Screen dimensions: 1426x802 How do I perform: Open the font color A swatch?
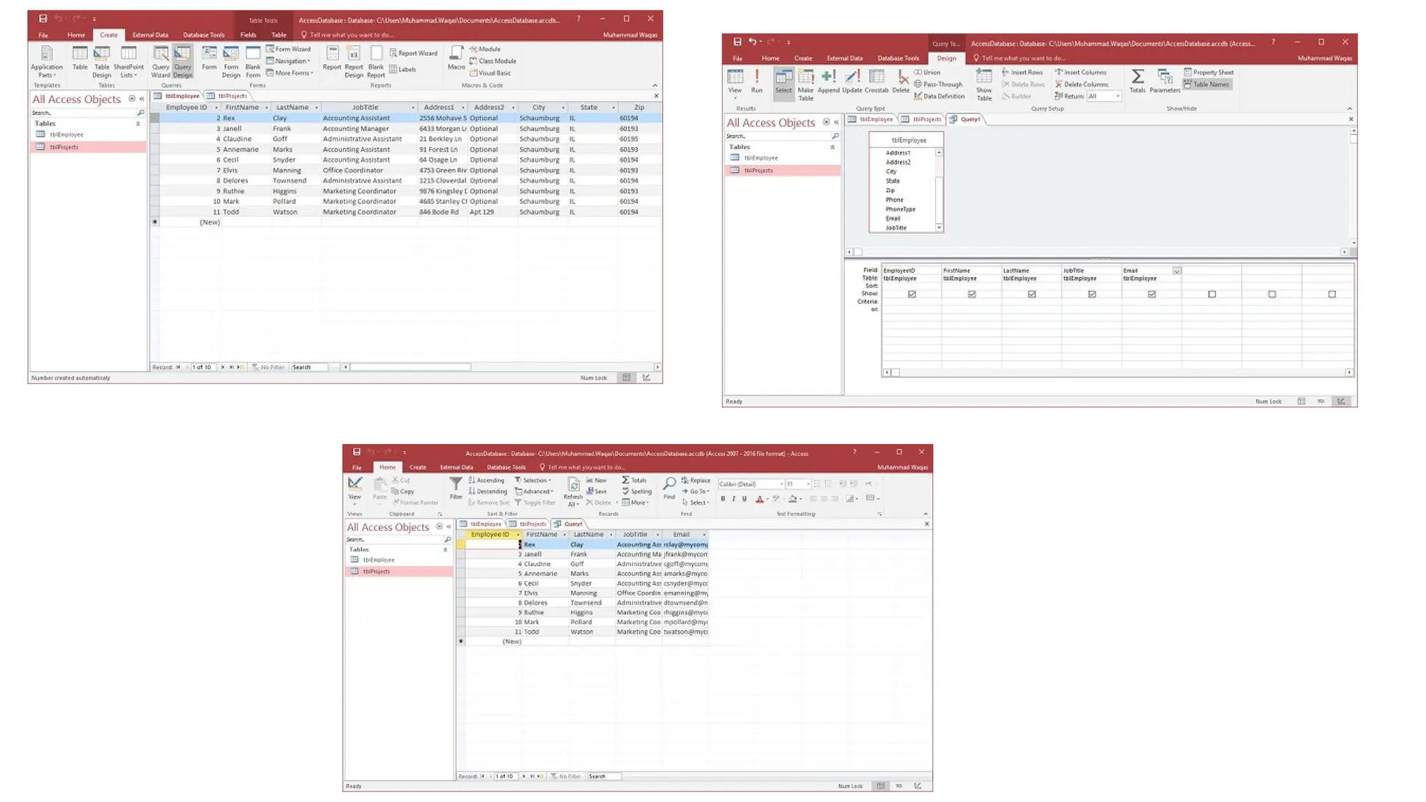759,498
